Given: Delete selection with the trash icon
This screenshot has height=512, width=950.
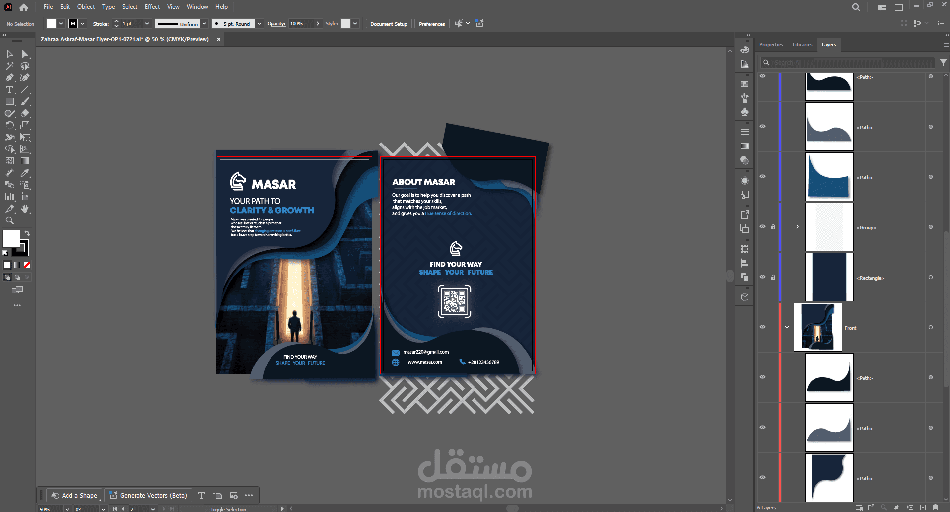Looking at the screenshot, I should (x=936, y=508).
